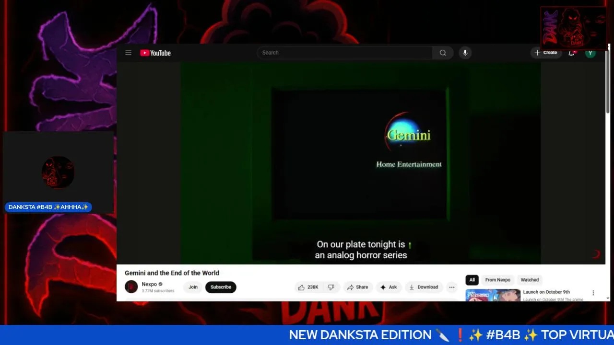
Task: Open the Launch on October 9th title
Action: coord(546,292)
